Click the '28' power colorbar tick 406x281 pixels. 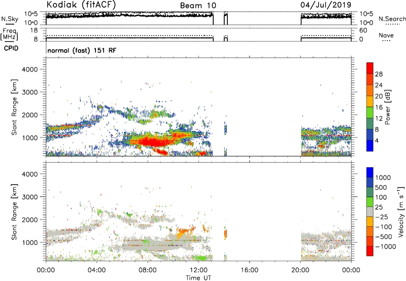[379, 74]
